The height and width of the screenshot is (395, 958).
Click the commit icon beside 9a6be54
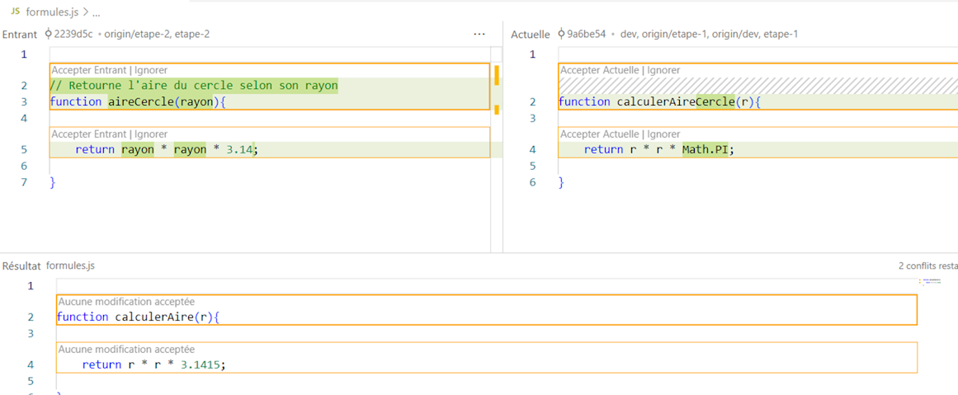561,34
